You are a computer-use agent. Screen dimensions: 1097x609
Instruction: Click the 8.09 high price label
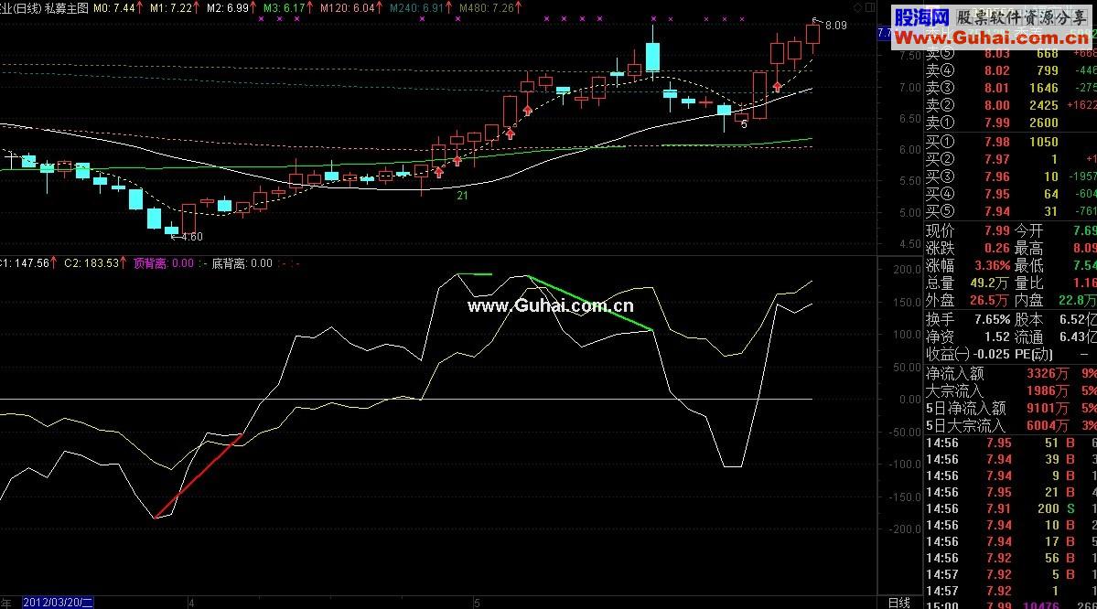(836, 26)
